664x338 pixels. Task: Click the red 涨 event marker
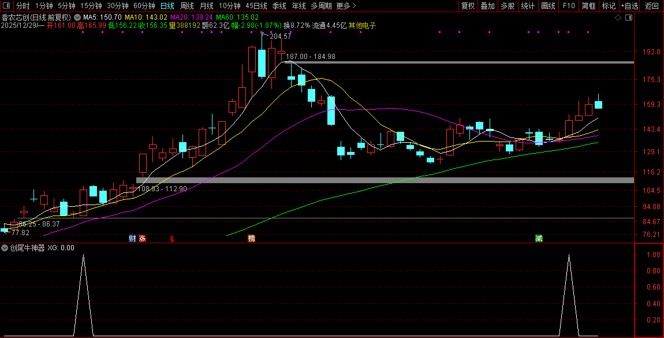point(141,238)
